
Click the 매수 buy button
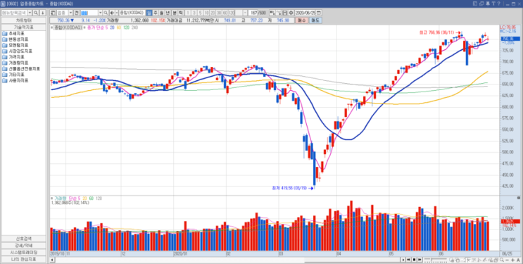(301, 20)
